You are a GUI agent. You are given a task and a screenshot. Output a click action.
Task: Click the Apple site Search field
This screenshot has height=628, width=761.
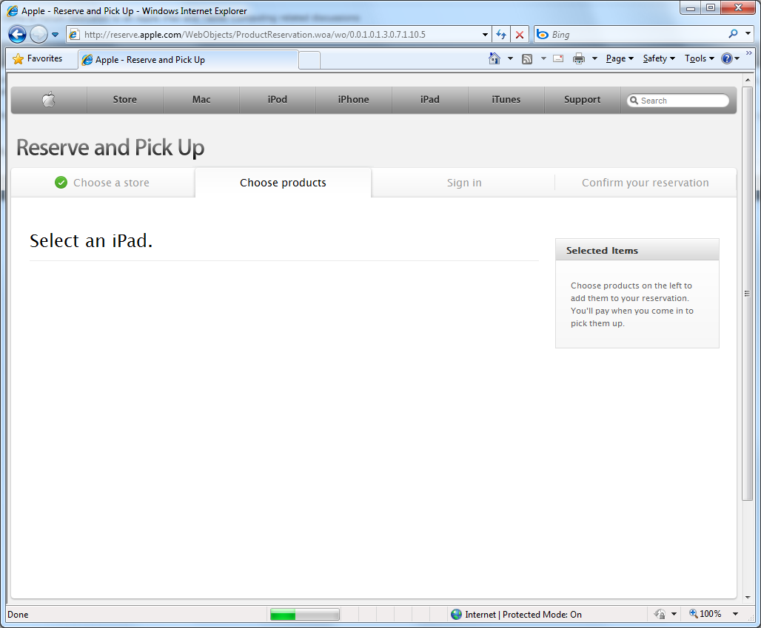tap(678, 101)
